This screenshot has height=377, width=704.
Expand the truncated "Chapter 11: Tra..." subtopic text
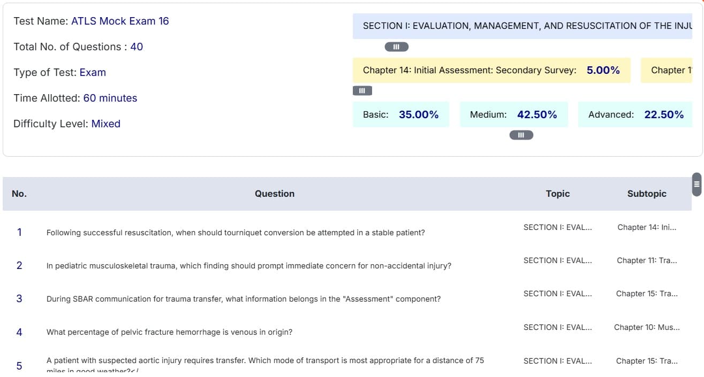(x=647, y=260)
